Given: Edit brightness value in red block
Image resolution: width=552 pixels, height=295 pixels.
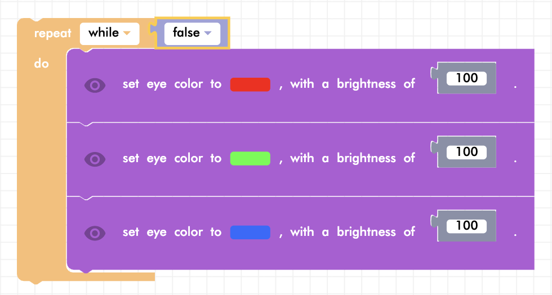Looking at the screenshot, I should pyautogui.click(x=466, y=78).
